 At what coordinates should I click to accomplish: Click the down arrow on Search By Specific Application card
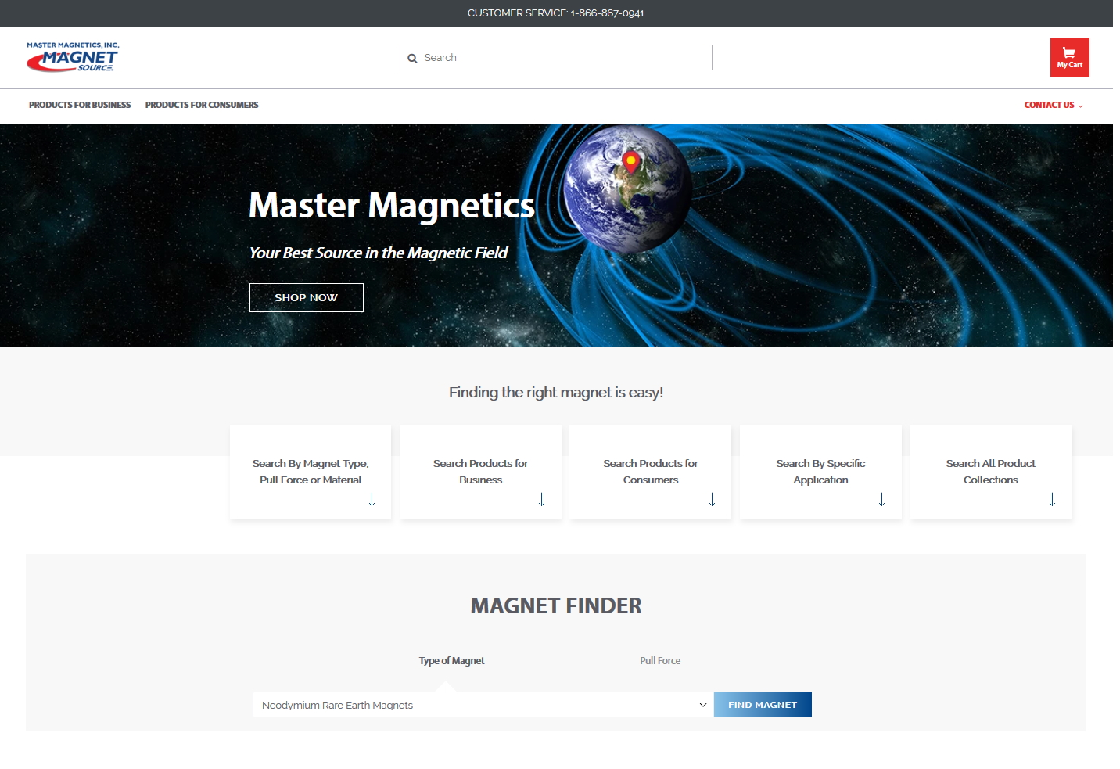881,500
